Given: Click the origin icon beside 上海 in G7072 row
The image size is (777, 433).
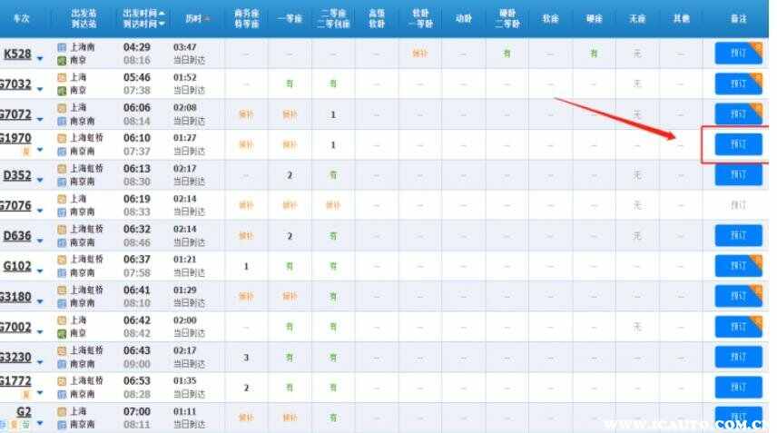Looking at the screenshot, I should pyautogui.click(x=62, y=108).
